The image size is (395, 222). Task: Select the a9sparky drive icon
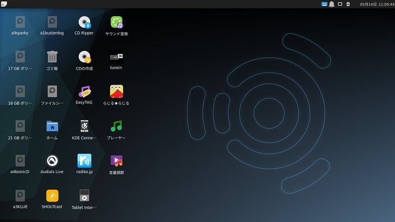20,23
